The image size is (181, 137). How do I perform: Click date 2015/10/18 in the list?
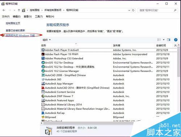click(163, 54)
